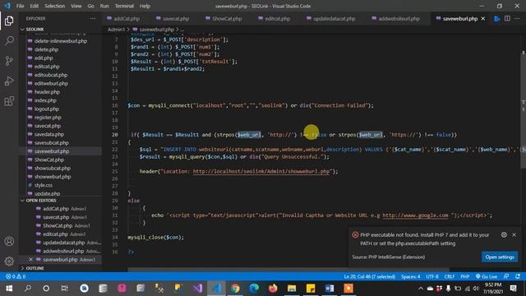
Task: Open the Windows Start menu
Action: coord(9,289)
